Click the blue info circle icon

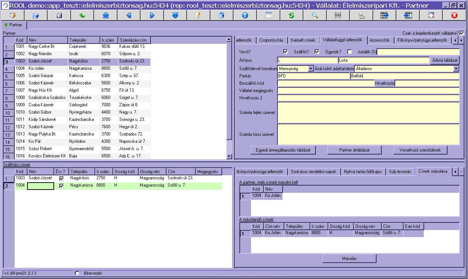(245, 15)
